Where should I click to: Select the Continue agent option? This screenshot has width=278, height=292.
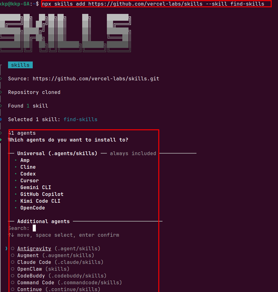point(13,289)
